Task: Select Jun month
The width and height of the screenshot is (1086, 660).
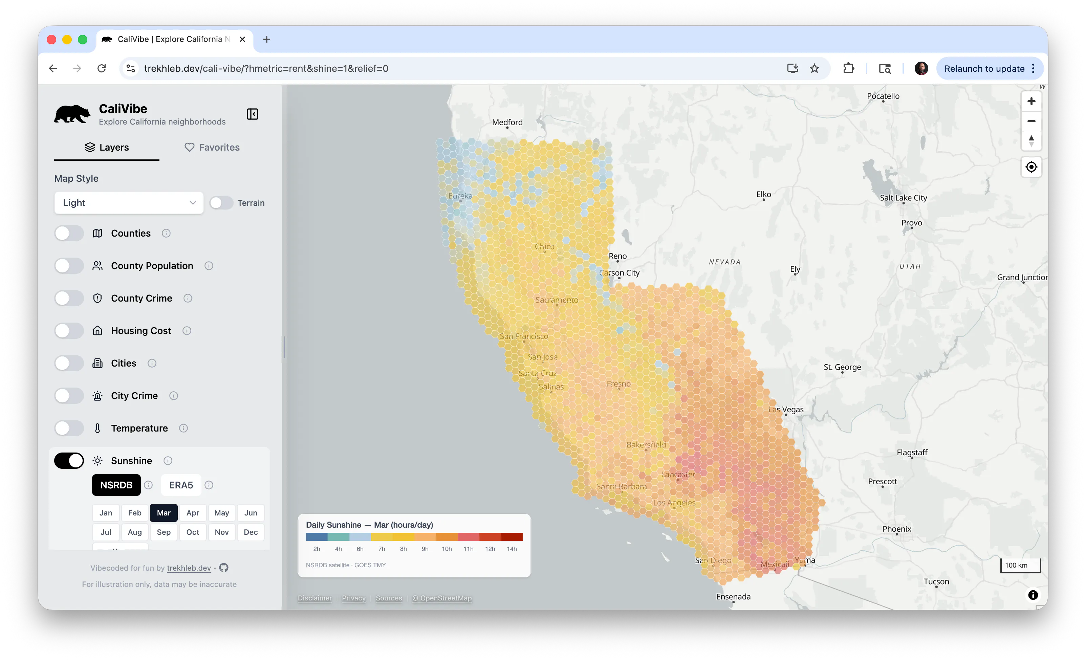Action: (251, 512)
